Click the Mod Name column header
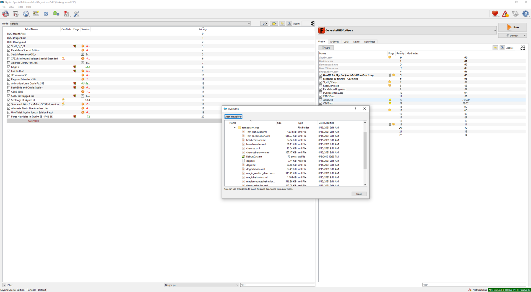Screen dimensions: 531x292 click(32, 29)
